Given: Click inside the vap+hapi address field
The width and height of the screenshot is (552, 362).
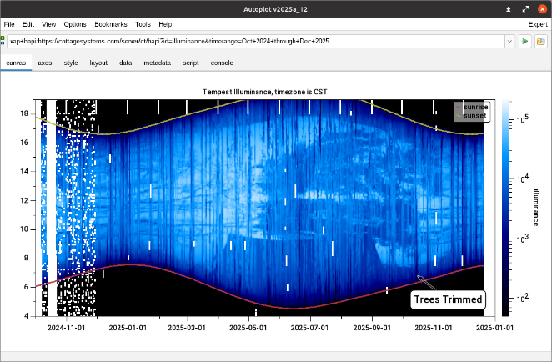Looking at the screenshot, I should pyautogui.click(x=250, y=41).
